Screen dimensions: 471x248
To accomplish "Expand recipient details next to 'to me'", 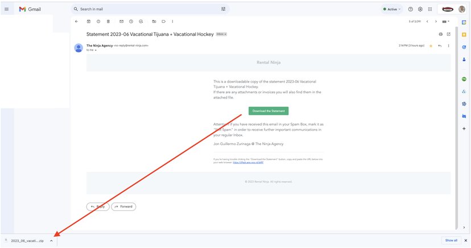I will [x=96, y=50].
